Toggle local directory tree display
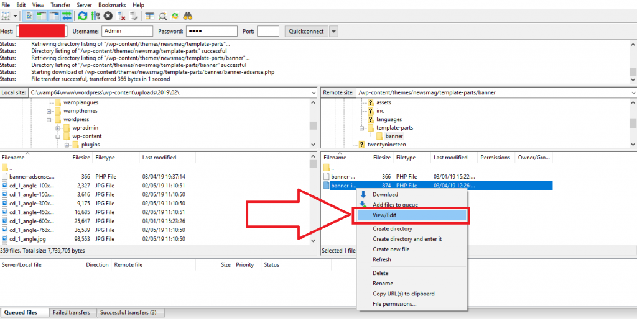This screenshot has width=637, height=319. [42, 16]
